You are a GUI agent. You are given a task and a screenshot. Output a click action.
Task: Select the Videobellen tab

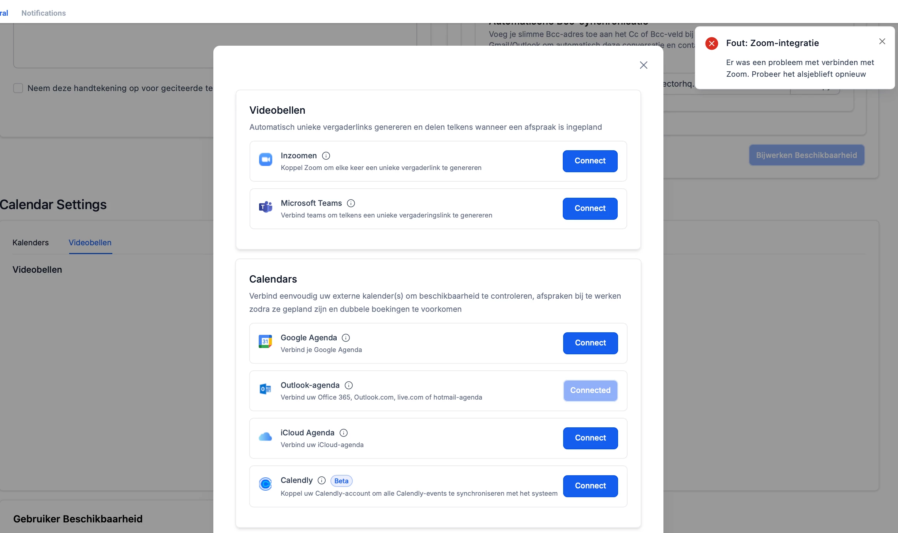(x=90, y=243)
